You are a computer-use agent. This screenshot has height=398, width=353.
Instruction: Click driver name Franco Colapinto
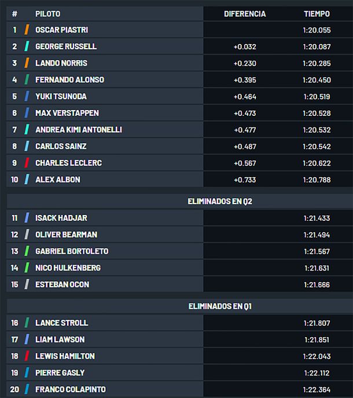[70, 389]
